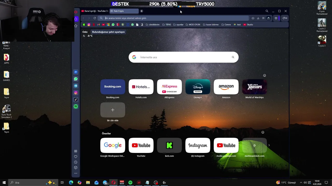Click the Google search magnifier button
The height and width of the screenshot is (186, 332).
[x=233, y=57]
